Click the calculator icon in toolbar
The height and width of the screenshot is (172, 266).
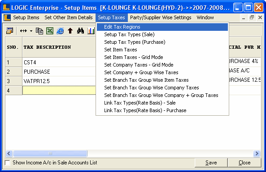9,31
